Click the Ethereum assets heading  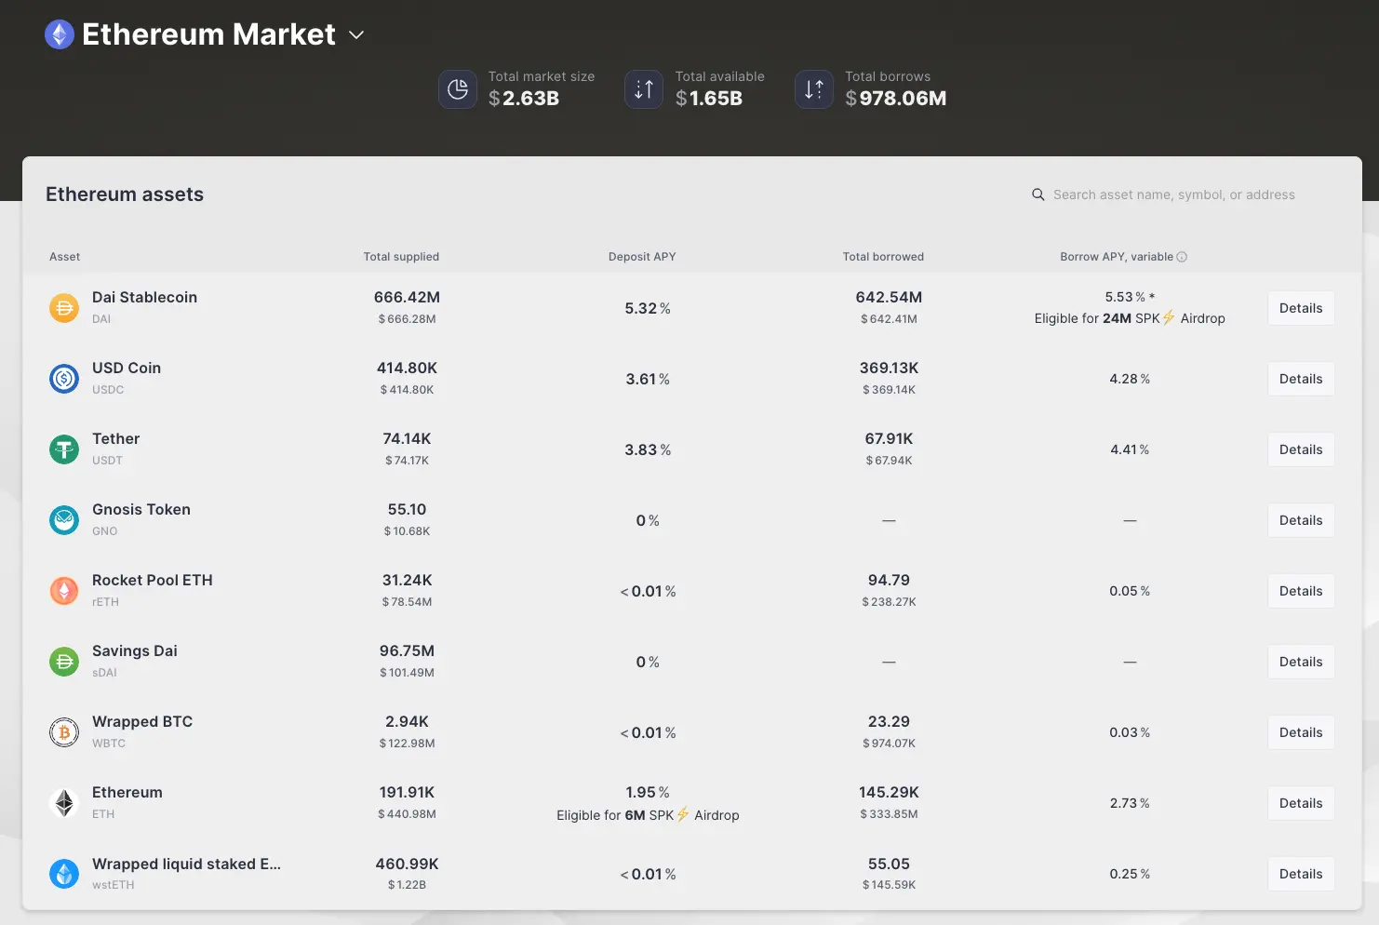pyautogui.click(x=125, y=194)
